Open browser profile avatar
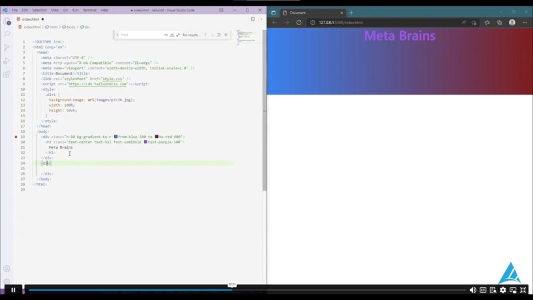This screenshot has height=300, width=533. [512, 23]
